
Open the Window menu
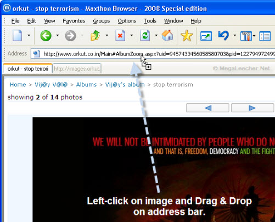coord(173,21)
